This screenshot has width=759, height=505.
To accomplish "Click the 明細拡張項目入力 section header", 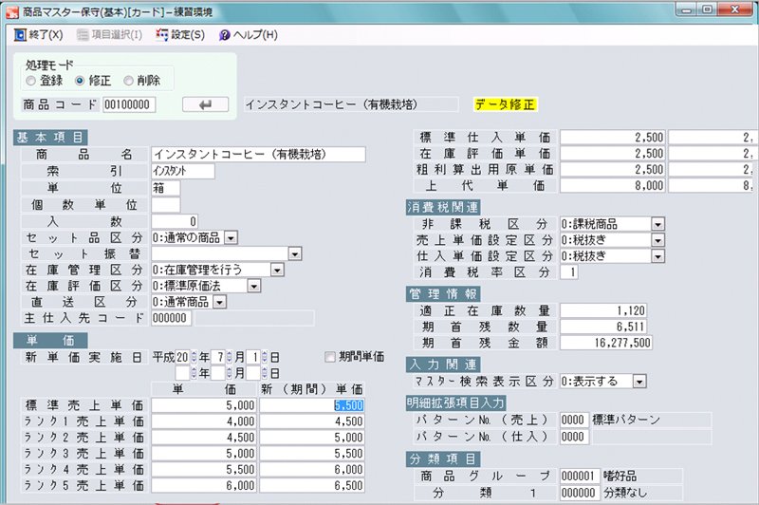I will pyautogui.click(x=456, y=402).
